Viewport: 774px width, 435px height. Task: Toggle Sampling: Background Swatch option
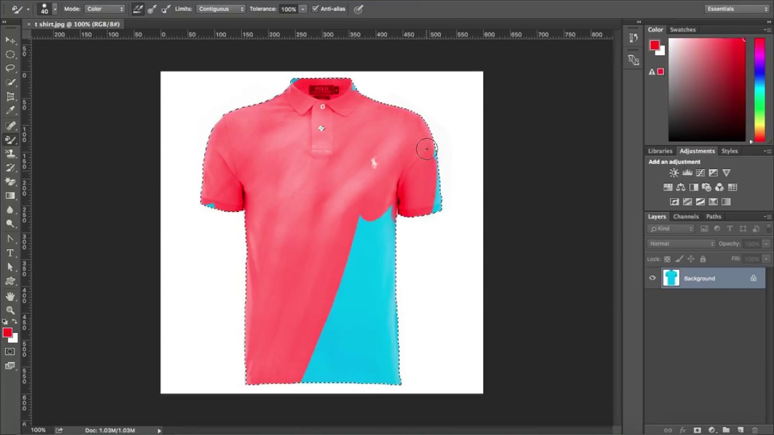tap(165, 9)
